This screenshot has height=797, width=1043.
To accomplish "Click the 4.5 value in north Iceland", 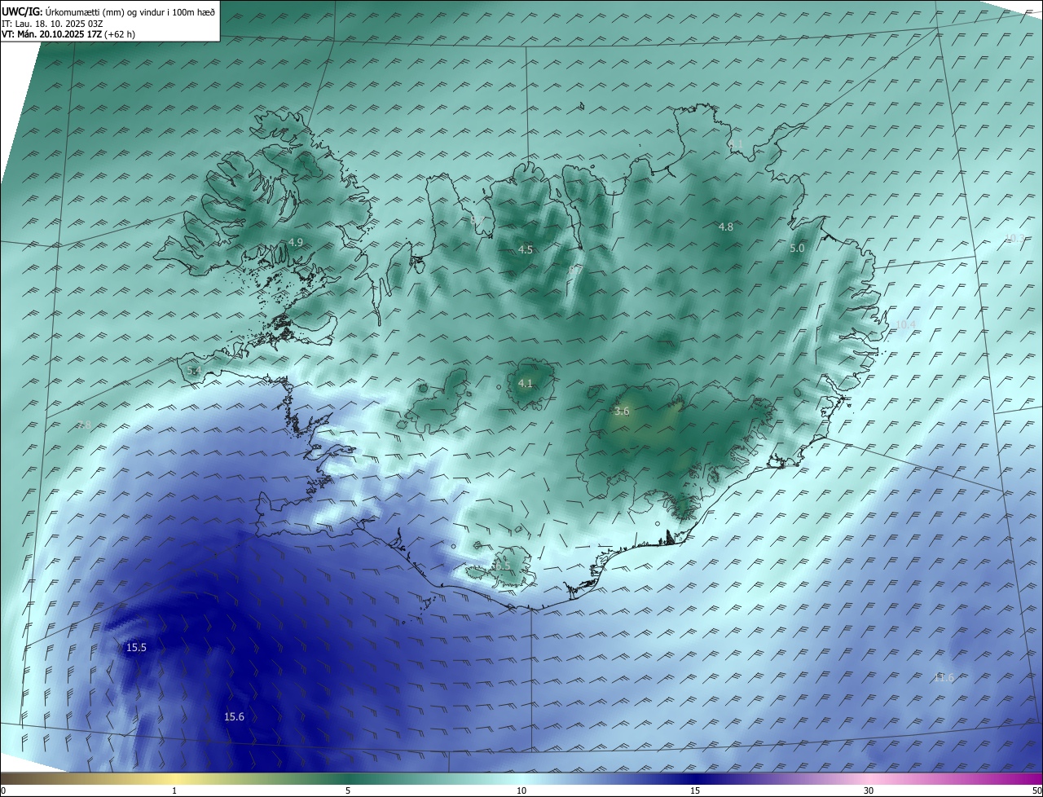I will click(x=526, y=250).
